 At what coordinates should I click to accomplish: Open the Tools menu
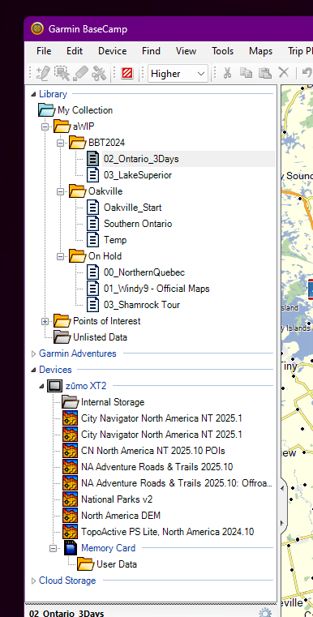(x=222, y=51)
